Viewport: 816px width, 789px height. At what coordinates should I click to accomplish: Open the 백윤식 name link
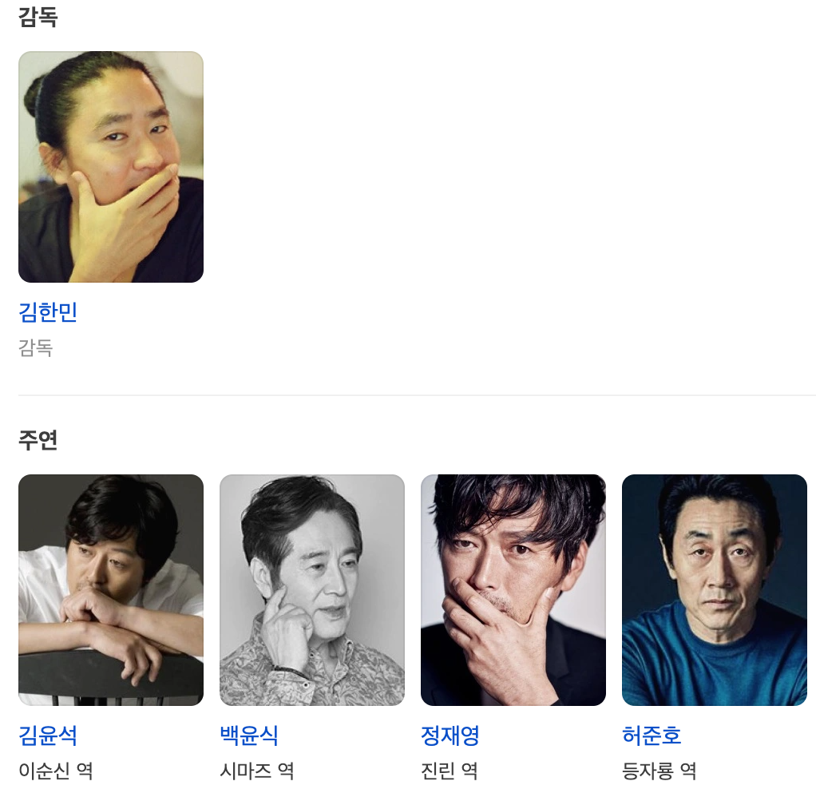(249, 735)
